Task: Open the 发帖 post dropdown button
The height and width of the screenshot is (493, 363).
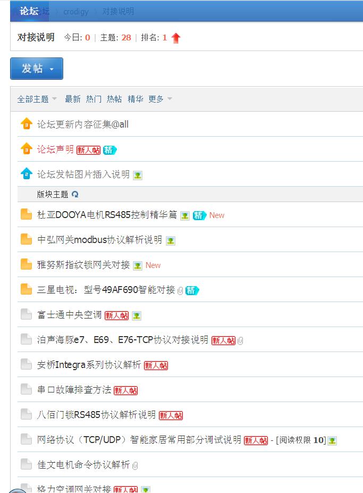Action: click(37, 69)
